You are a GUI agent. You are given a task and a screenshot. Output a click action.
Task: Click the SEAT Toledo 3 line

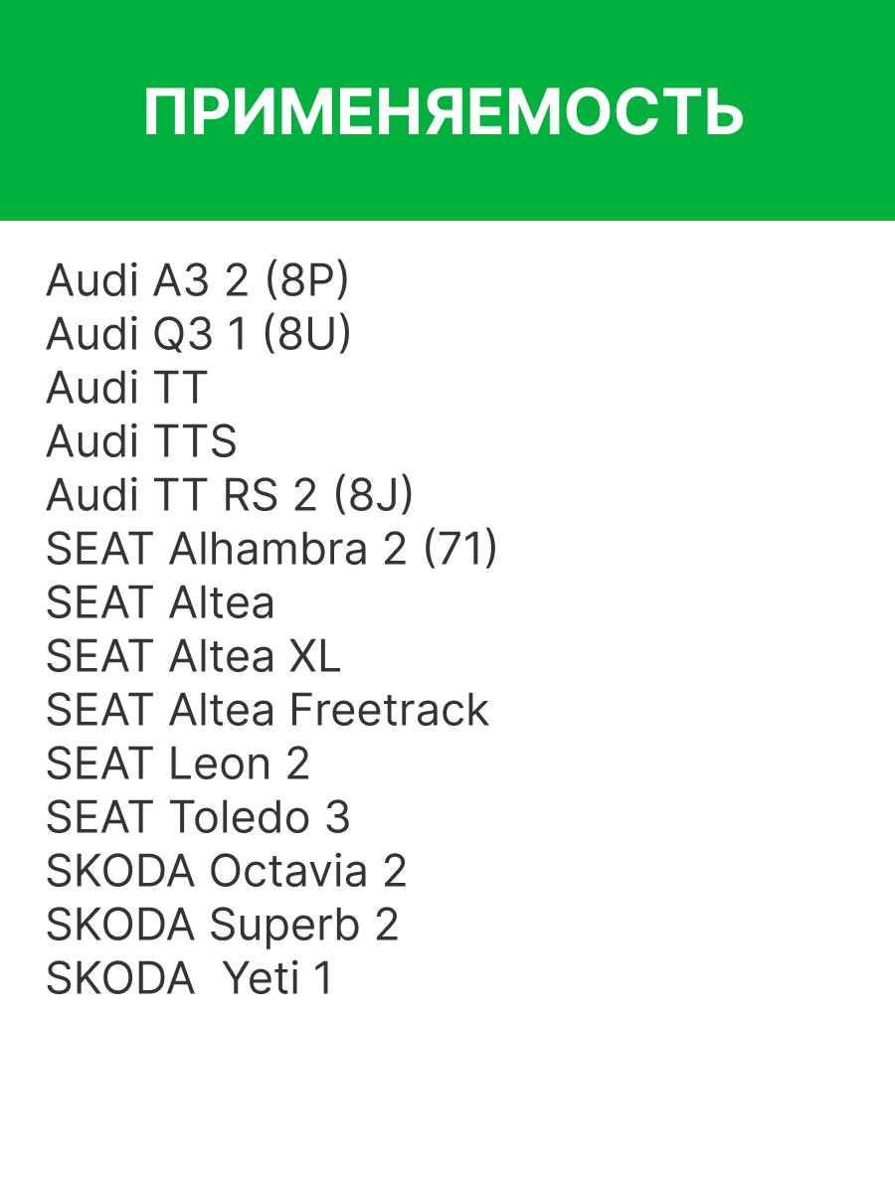point(198,818)
